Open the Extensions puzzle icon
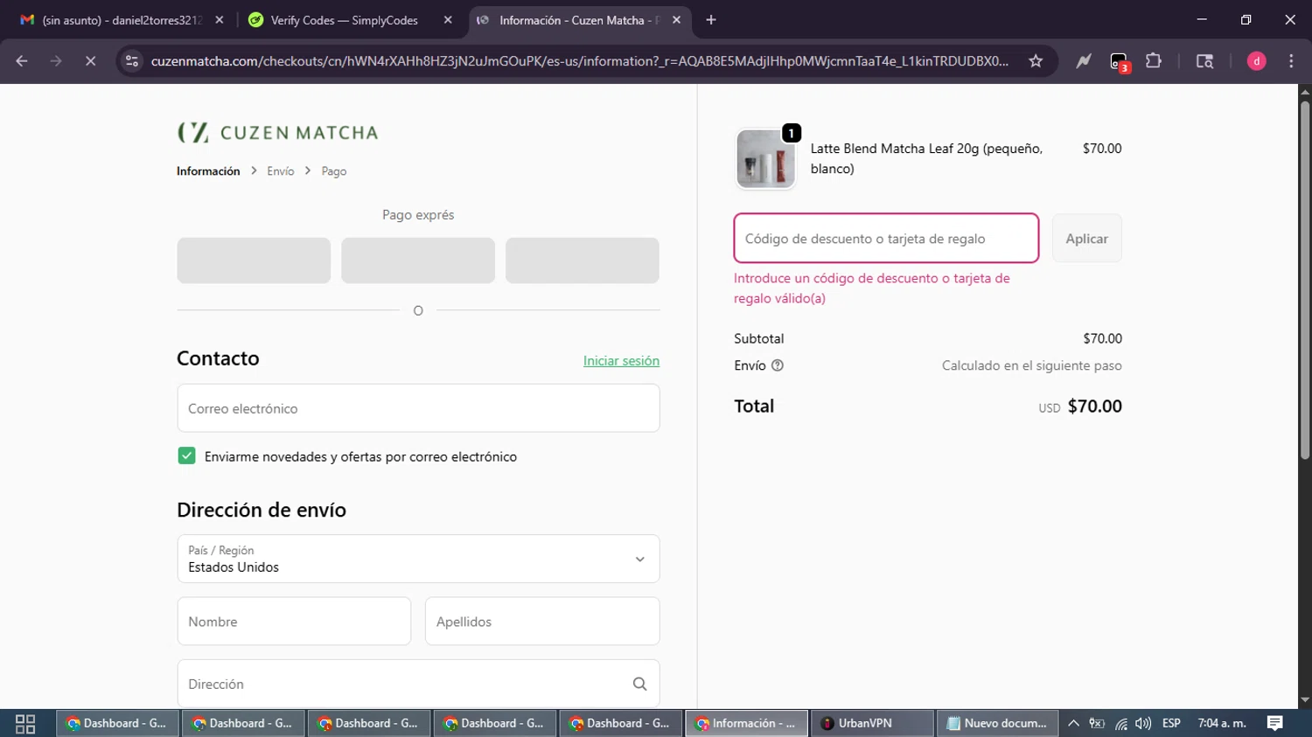Viewport: 1312px width, 737px height. (x=1154, y=61)
